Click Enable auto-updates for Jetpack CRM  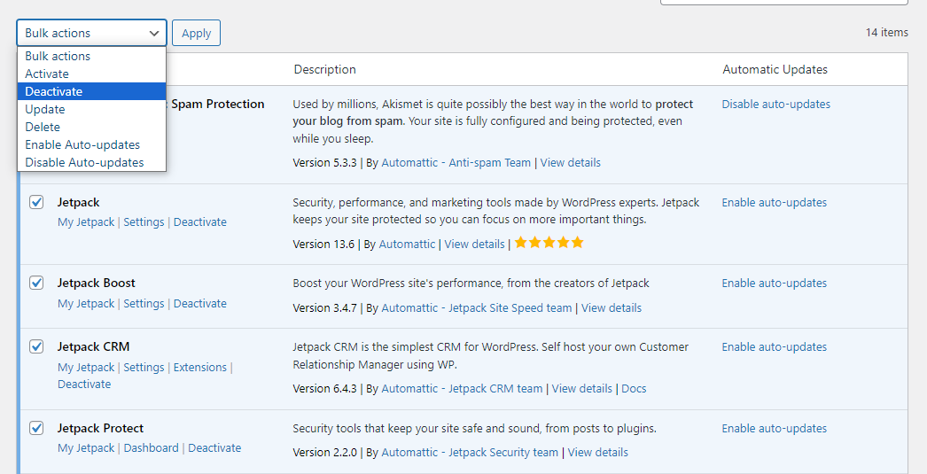click(x=774, y=347)
